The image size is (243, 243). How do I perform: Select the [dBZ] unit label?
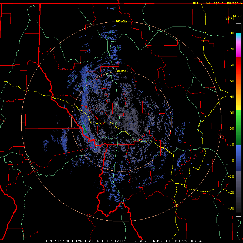pyautogui.click(x=229, y=19)
